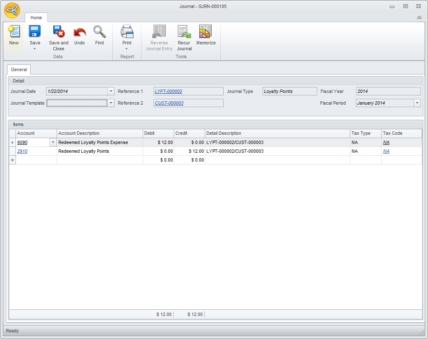Open the Fiscal Period dropdown
Viewport: 428px width, 339px height.
click(x=418, y=103)
